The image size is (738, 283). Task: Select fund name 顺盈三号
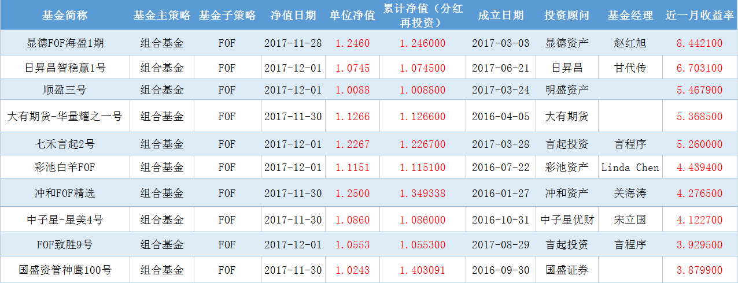pos(65,90)
